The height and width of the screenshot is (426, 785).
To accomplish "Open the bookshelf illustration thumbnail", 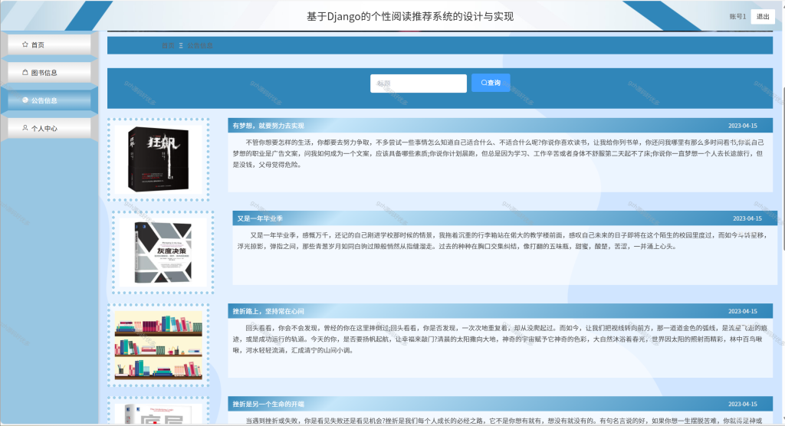I will [158, 345].
